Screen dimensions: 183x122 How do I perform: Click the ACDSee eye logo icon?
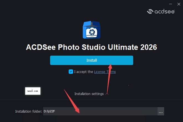pyautogui.click(x=151, y=12)
